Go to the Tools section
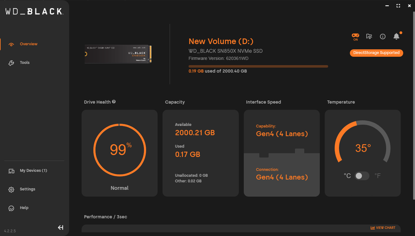The height and width of the screenshot is (236, 415). [25, 63]
